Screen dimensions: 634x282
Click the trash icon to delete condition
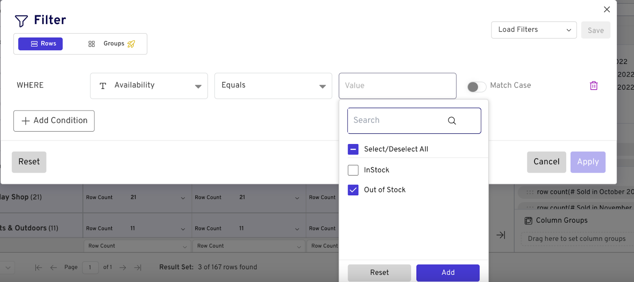594,86
